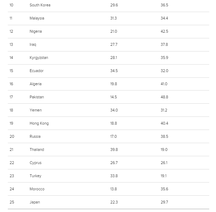Screen dimensions: 216x212
Task: Select South Korea's 36.5 value
Action: click(164, 5)
